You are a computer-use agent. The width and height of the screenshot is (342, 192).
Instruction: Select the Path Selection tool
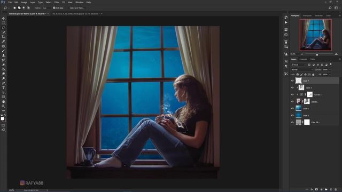tap(3, 92)
